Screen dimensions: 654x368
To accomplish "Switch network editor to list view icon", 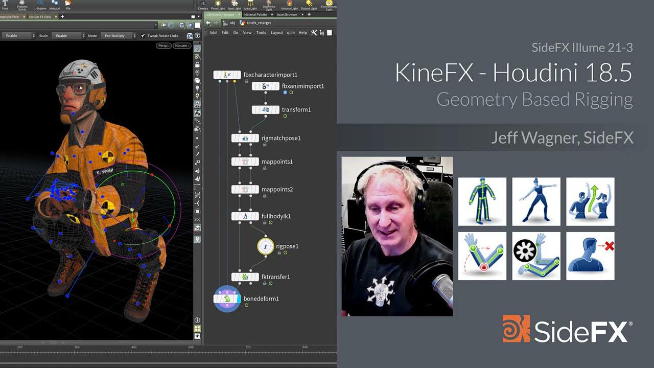I will tap(330, 33).
